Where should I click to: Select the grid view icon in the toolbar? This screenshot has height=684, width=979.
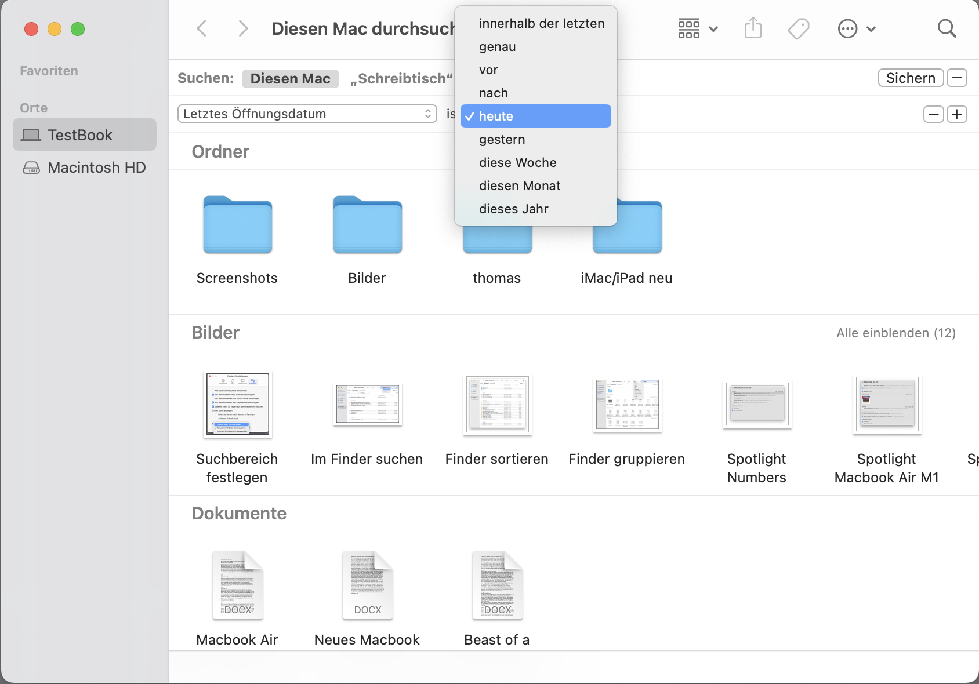(x=688, y=28)
